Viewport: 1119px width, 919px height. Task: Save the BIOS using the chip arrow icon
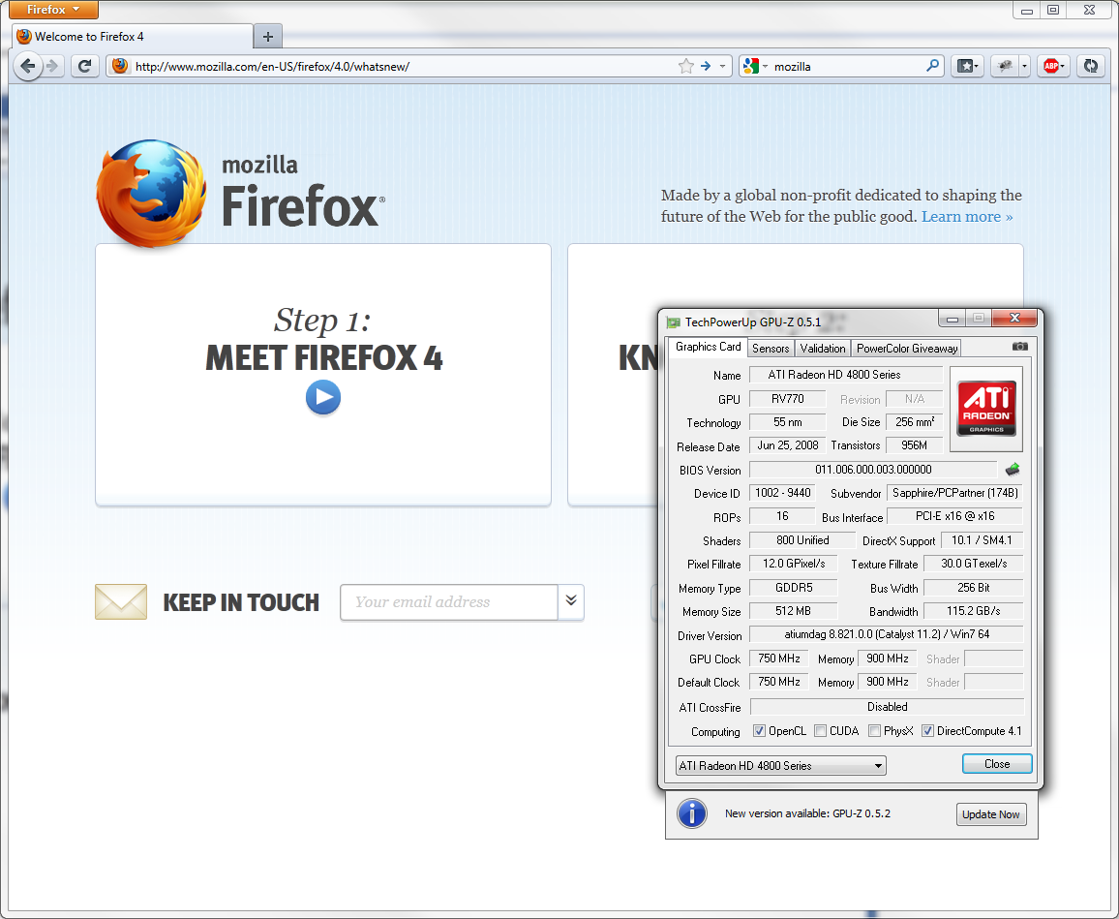pos(1012,470)
